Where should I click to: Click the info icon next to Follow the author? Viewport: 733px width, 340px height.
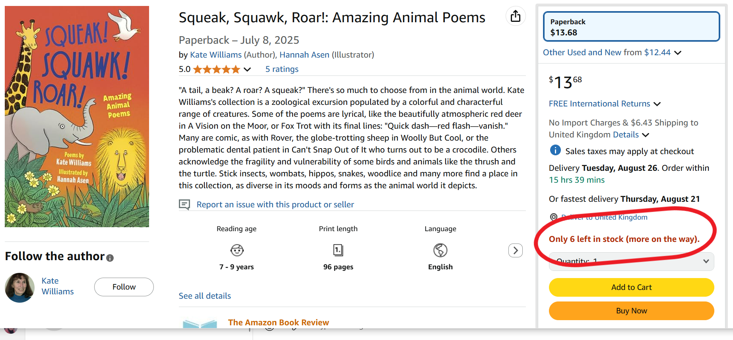click(x=110, y=258)
